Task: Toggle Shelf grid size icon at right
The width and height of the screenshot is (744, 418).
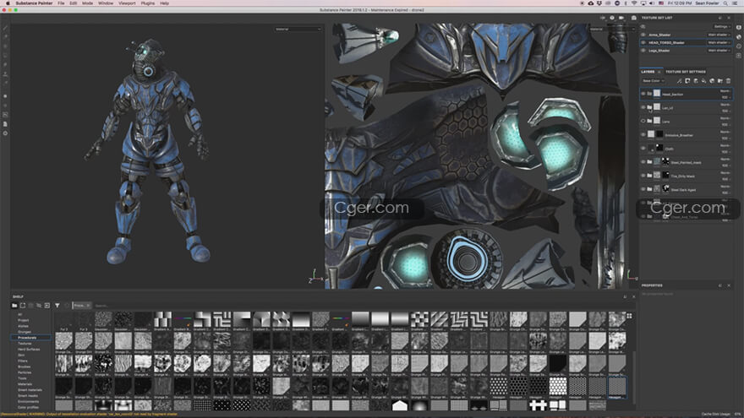Action: pyautogui.click(x=629, y=316)
